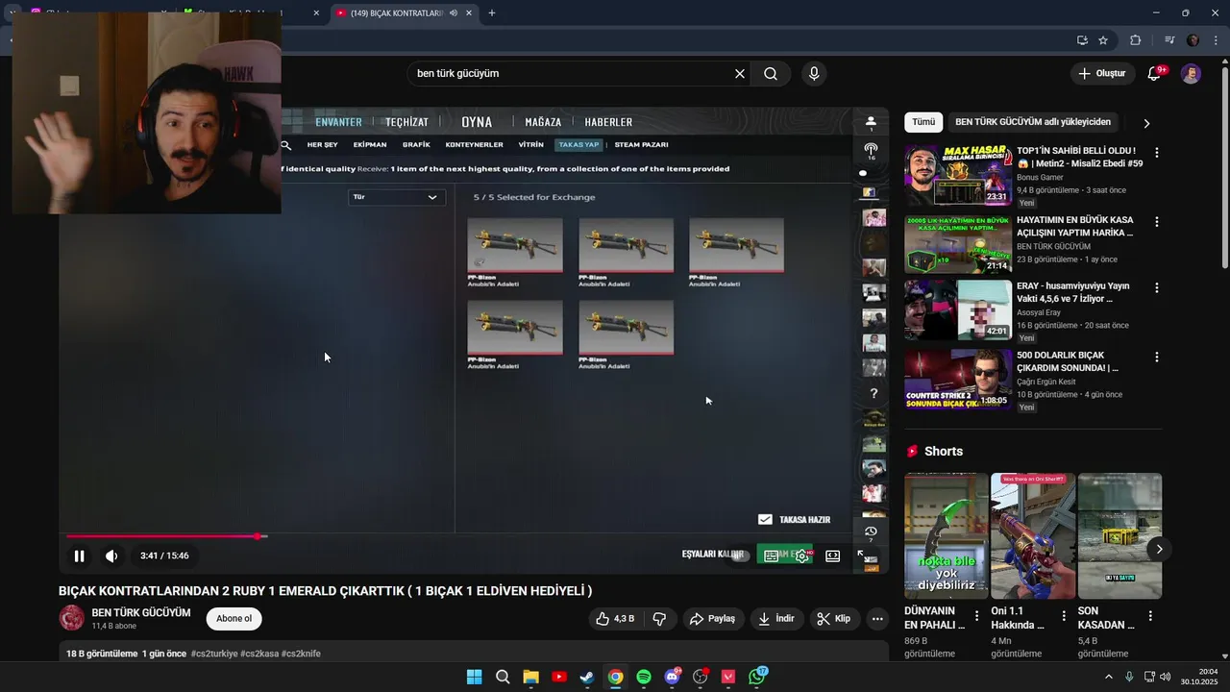The image size is (1230, 692).
Task: Open Steam from taskbar
Action: 587,677
